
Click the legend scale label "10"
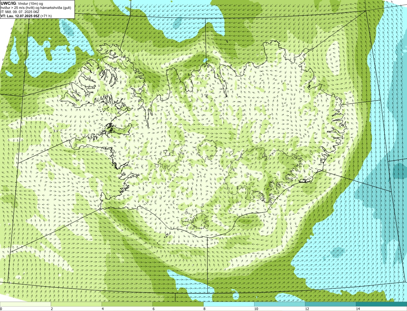[256, 309]
